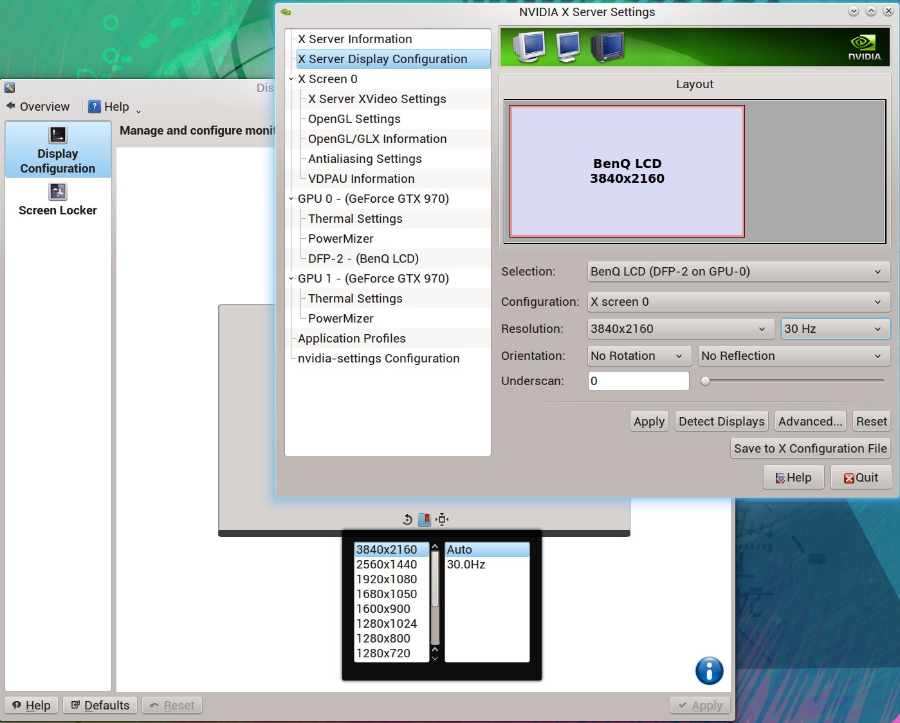Click the Detect Displays button

click(722, 422)
